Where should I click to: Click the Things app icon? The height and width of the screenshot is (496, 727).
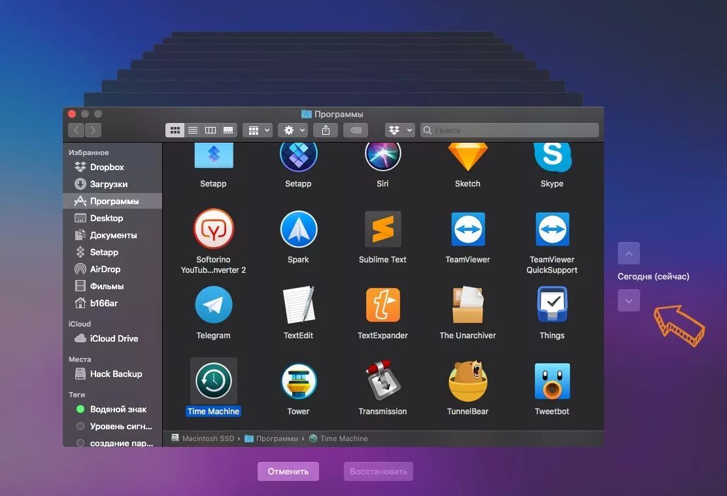[552, 304]
